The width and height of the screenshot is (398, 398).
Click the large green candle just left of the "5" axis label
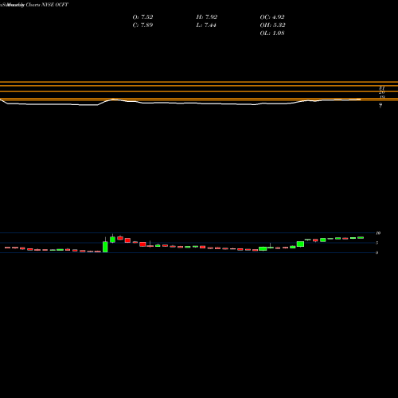click(x=300, y=244)
